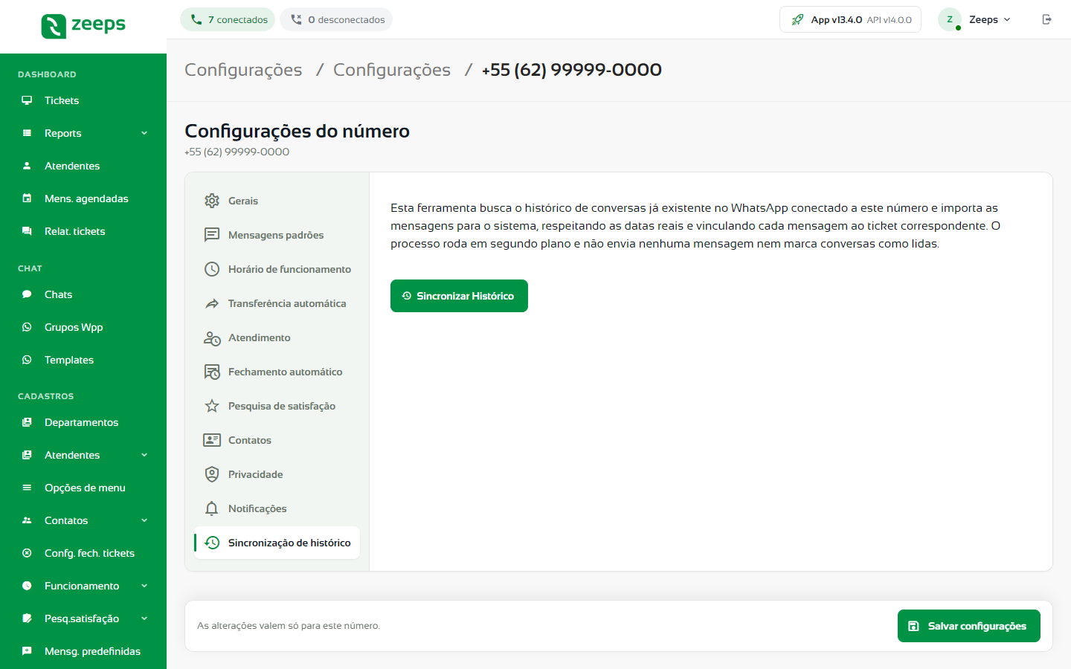The image size is (1071, 669).
Task: Open the Atendimento settings tab
Action: tap(277, 337)
